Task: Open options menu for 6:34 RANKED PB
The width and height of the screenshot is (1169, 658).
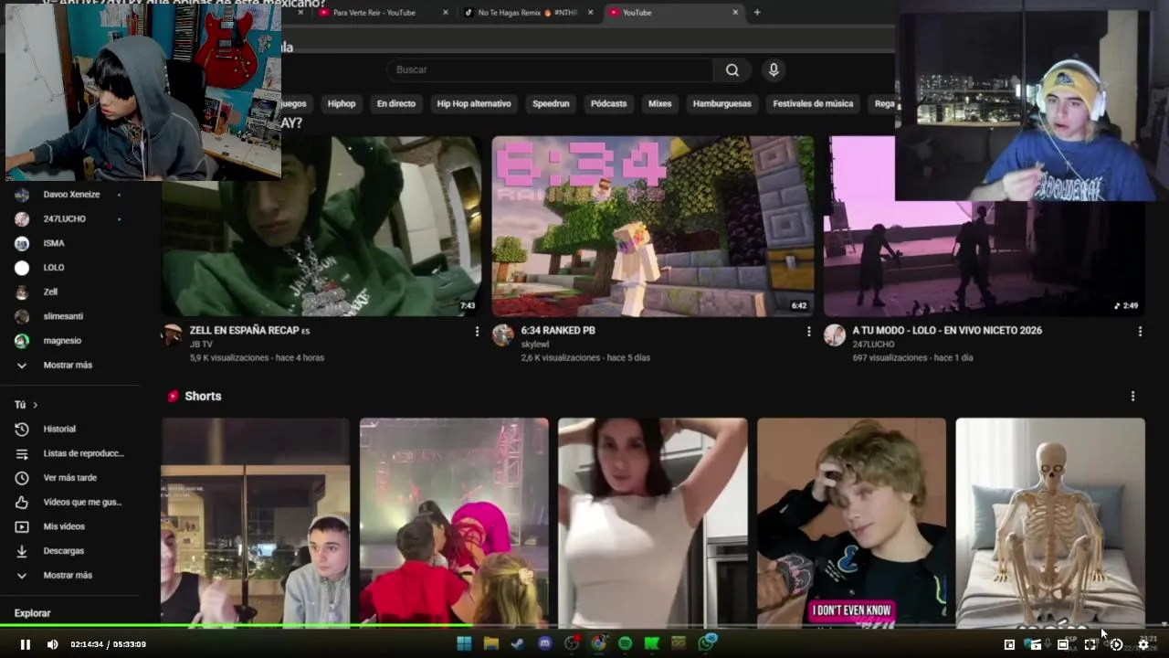Action: pos(808,332)
